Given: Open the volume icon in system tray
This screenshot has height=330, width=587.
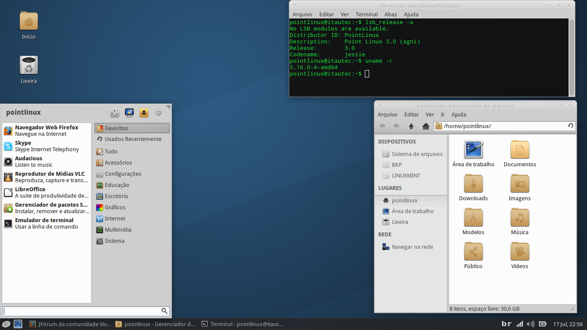Looking at the screenshot, I should pyautogui.click(x=531, y=324).
